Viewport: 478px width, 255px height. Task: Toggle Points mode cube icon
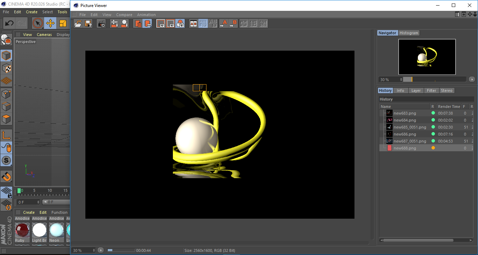click(x=6, y=94)
